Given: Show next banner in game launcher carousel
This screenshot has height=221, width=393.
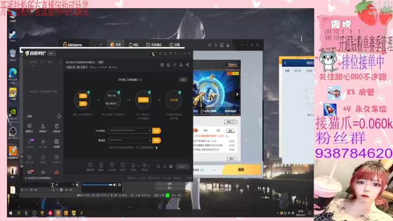Looking at the screenshot, I should click(237, 94).
